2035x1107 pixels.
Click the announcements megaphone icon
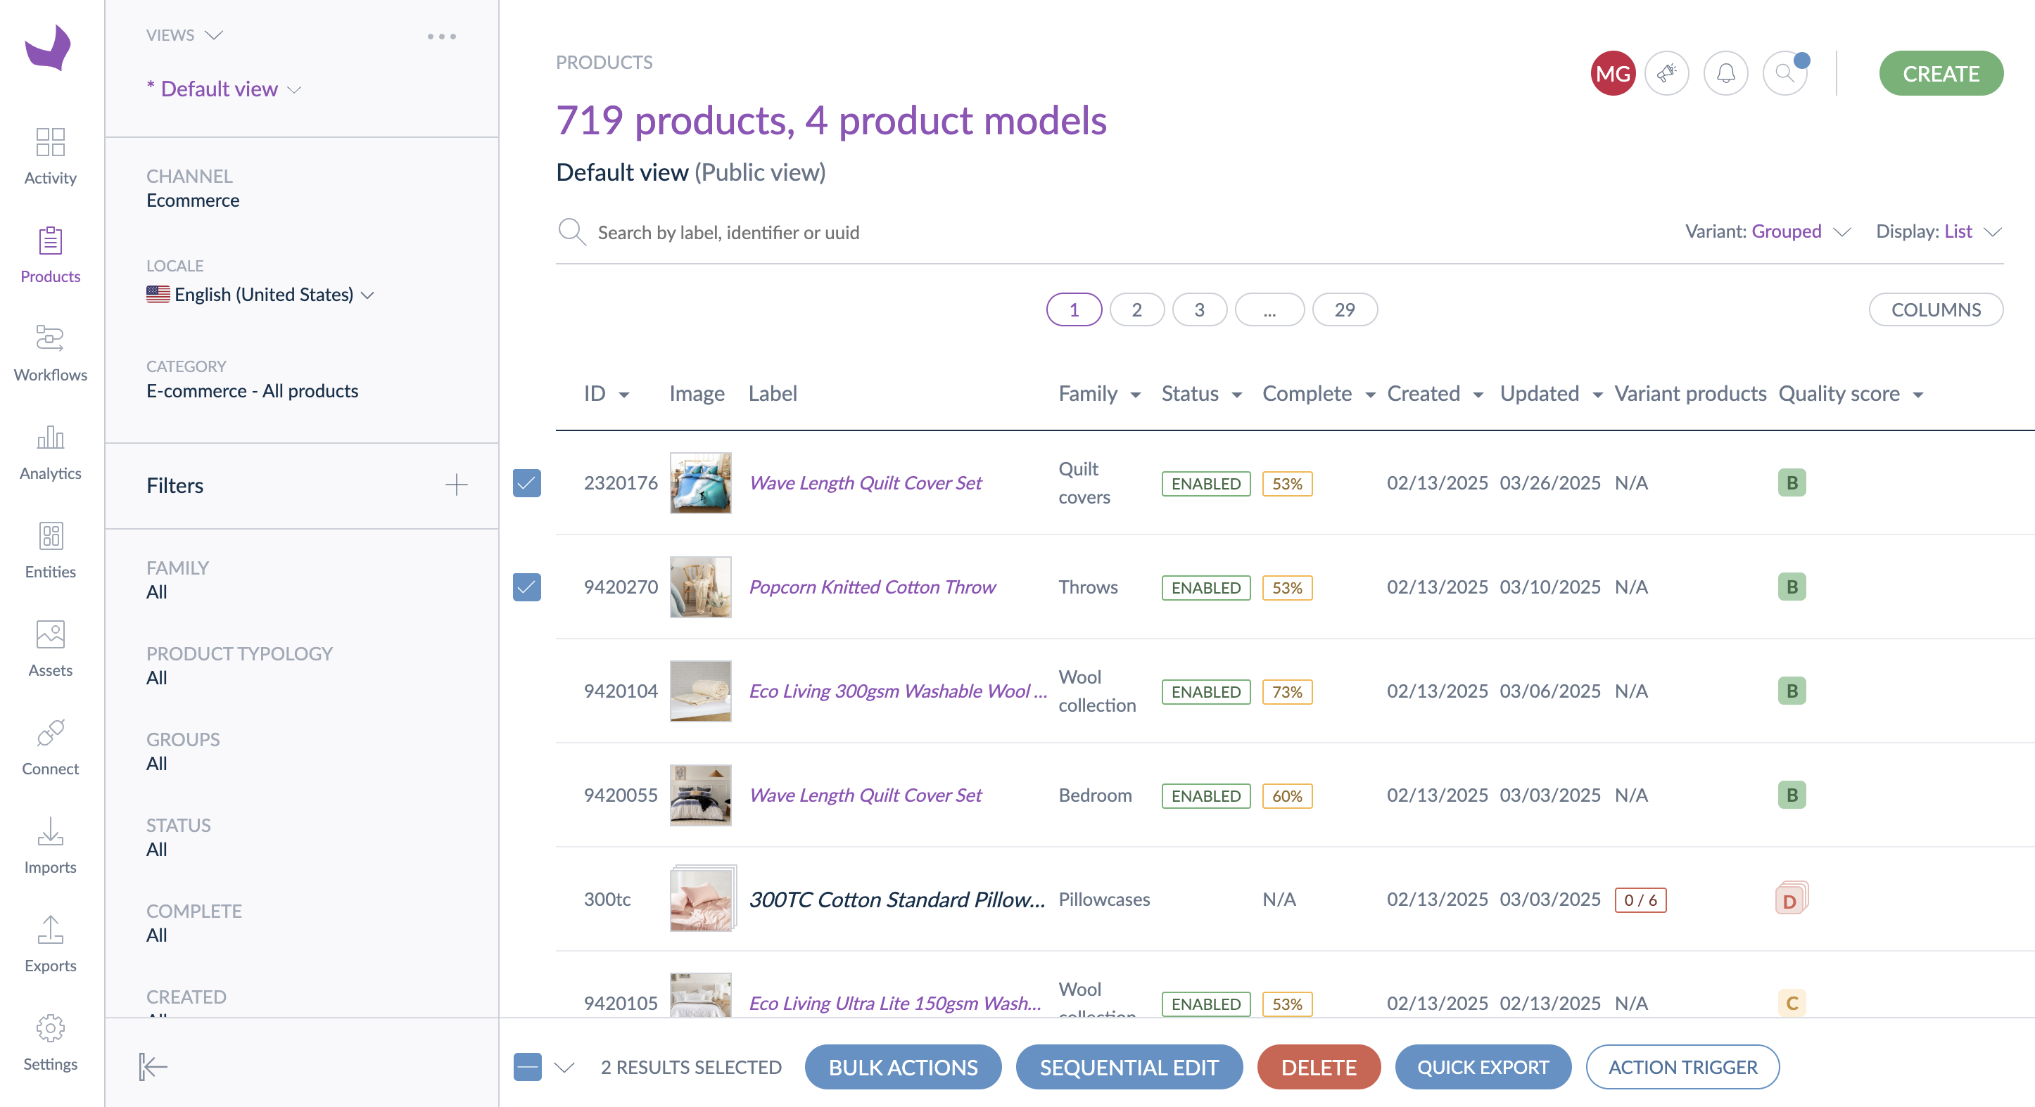(x=1667, y=72)
